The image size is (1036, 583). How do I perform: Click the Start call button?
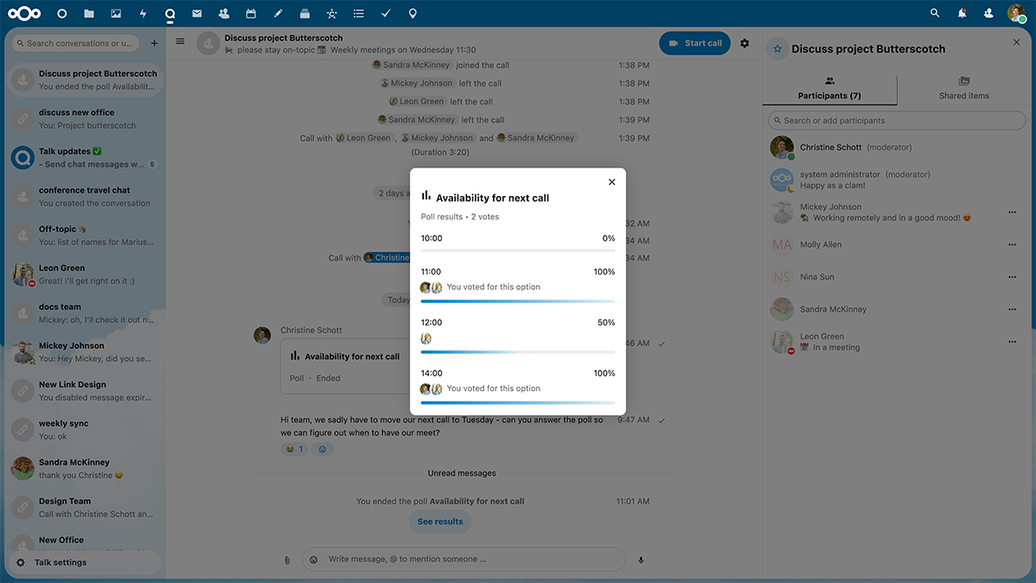tap(695, 43)
